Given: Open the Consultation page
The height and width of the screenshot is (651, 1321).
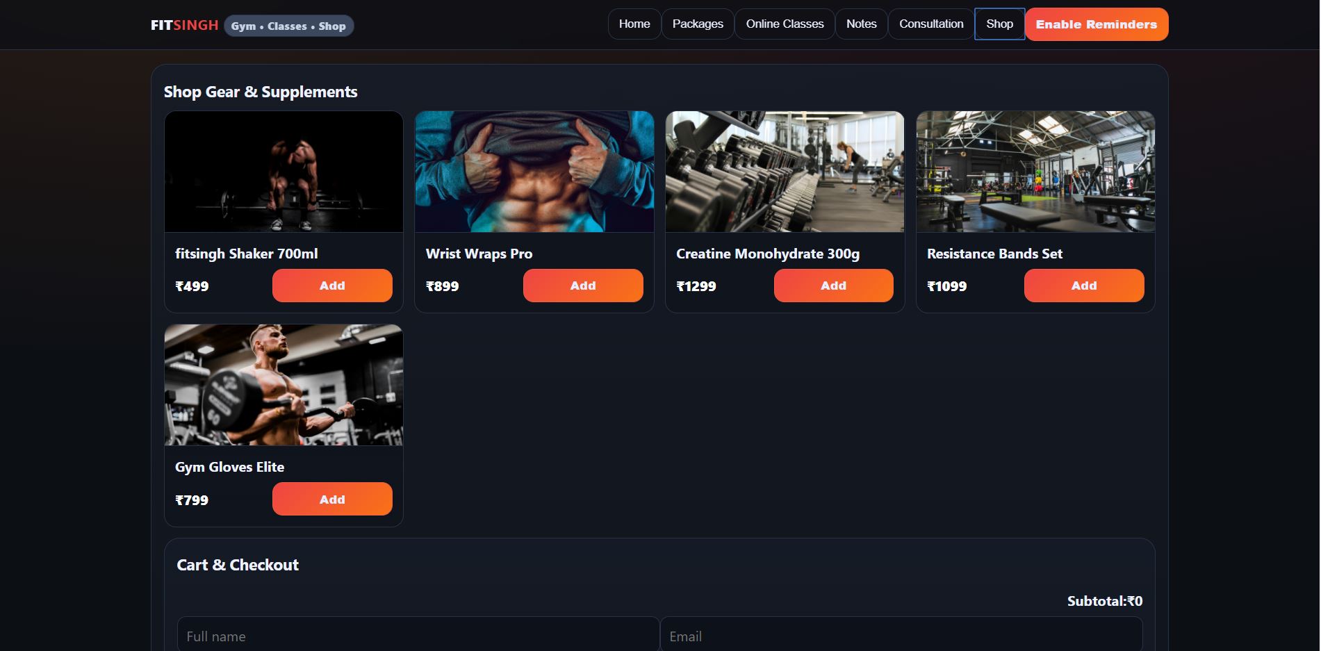Looking at the screenshot, I should (930, 24).
